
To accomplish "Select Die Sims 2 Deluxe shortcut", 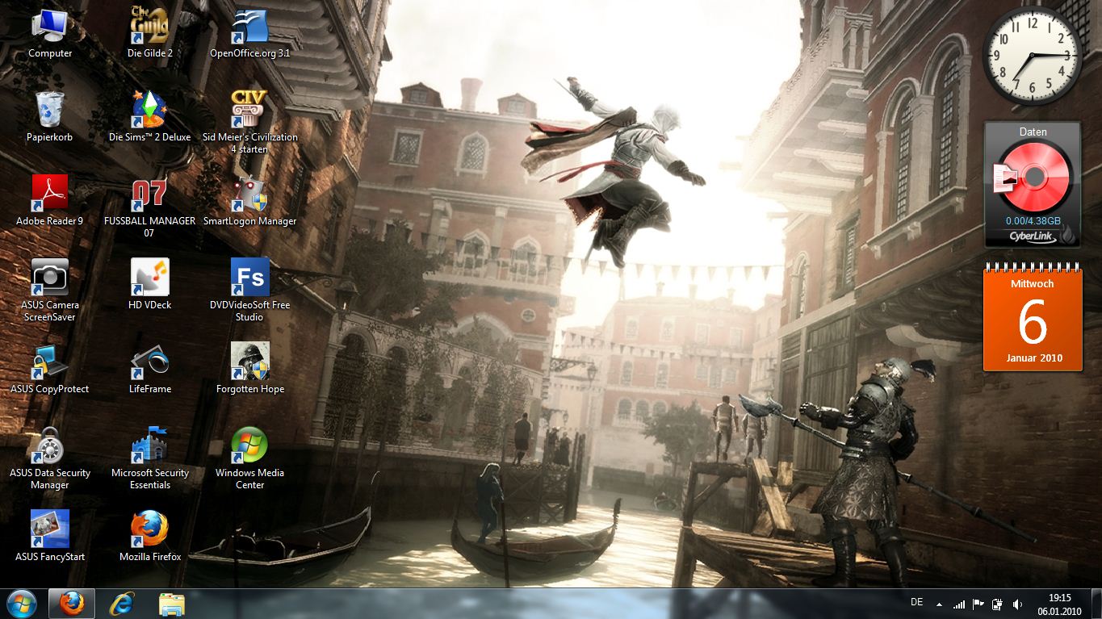I will pos(150,117).
